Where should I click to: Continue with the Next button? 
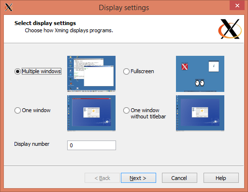tap(138, 178)
